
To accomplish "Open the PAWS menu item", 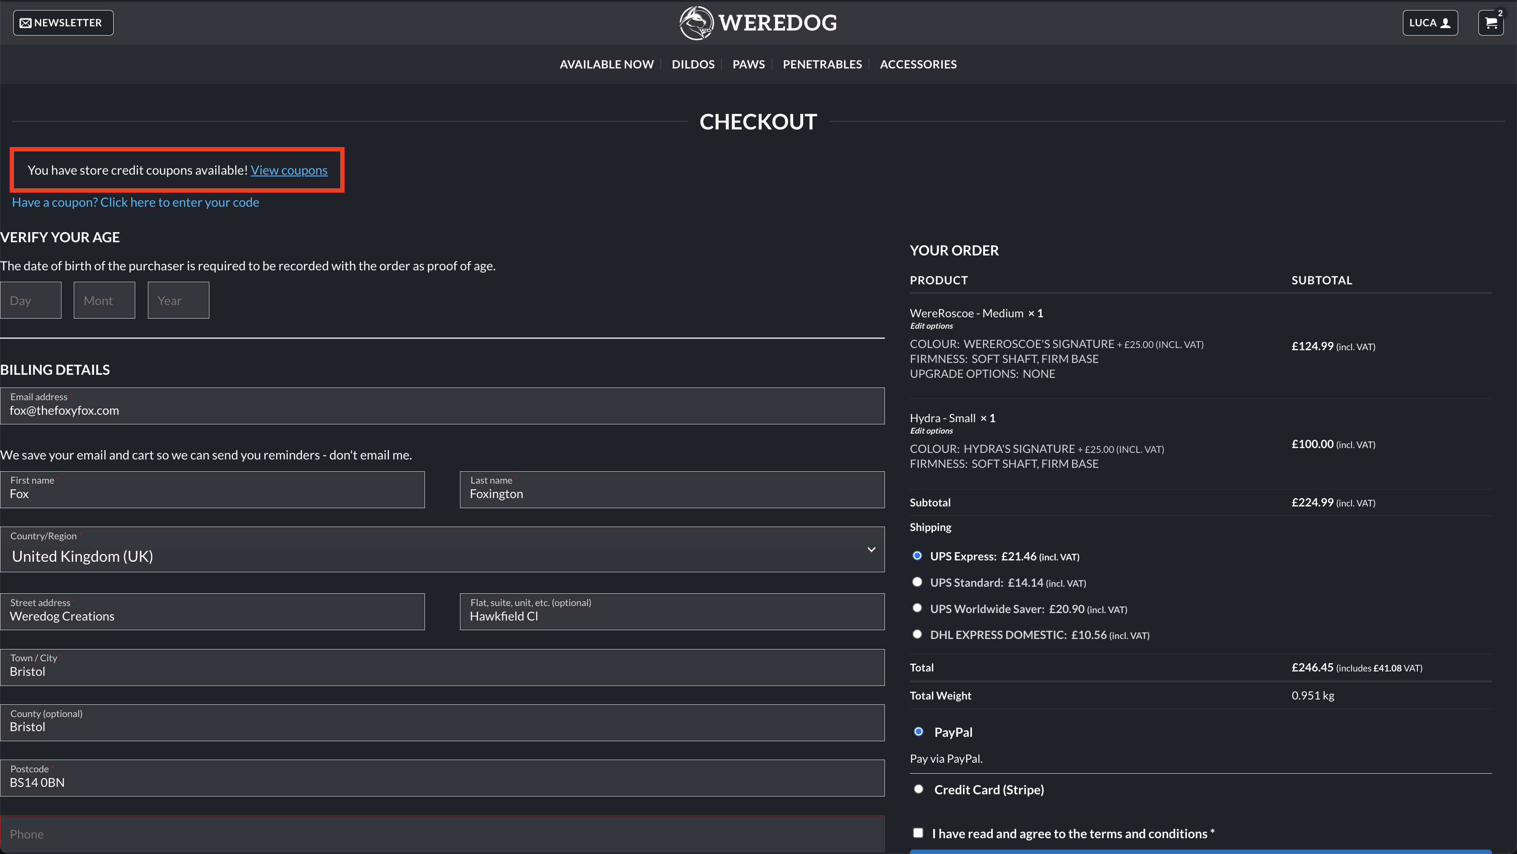I will 748,64.
